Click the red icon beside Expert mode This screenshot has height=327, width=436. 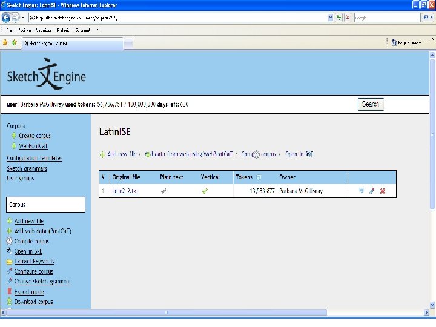(x=10, y=291)
